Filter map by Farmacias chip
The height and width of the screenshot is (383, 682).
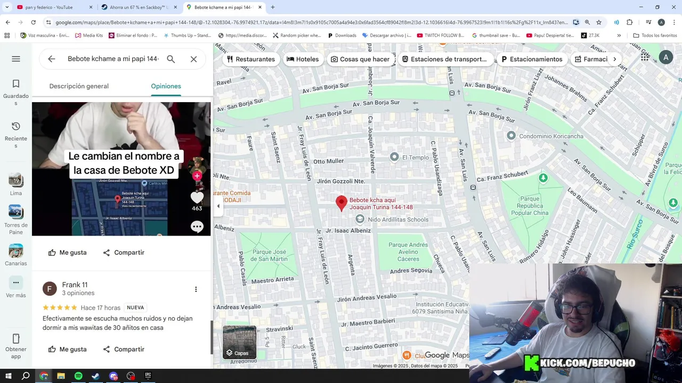click(x=590, y=59)
